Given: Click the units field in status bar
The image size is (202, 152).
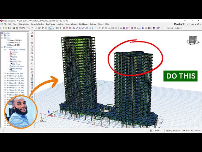Looking at the screenshot, I should tap(173, 131).
